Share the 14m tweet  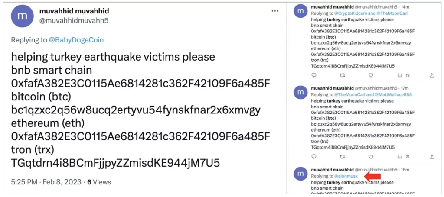pyautogui.click(x=432, y=75)
